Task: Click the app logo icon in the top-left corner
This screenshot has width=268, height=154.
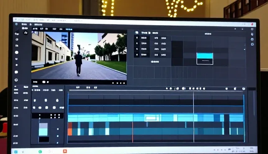Action: coord(16,24)
